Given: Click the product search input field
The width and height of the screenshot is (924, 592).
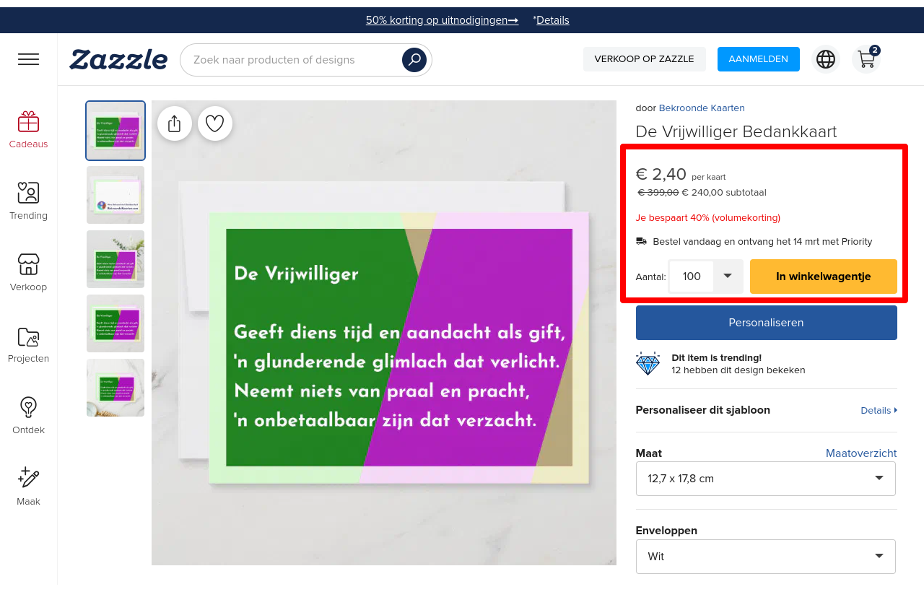Looking at the screenshot, I should click(x=292, y=60).
